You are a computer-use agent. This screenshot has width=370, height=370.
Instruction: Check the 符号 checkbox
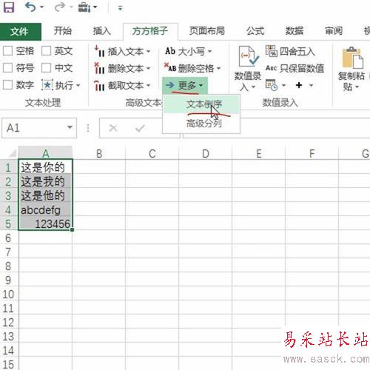click(7, 67)
